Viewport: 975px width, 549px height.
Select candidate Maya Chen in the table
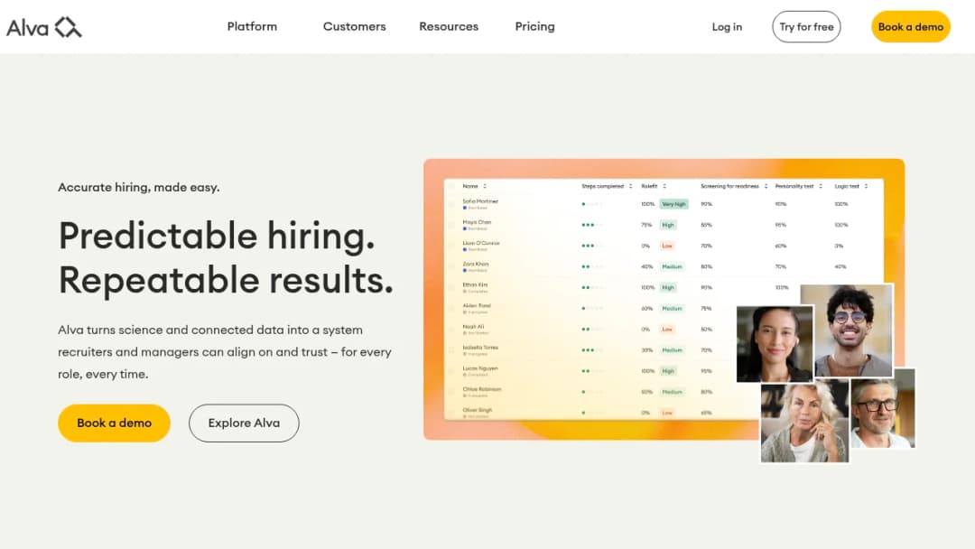477,222
